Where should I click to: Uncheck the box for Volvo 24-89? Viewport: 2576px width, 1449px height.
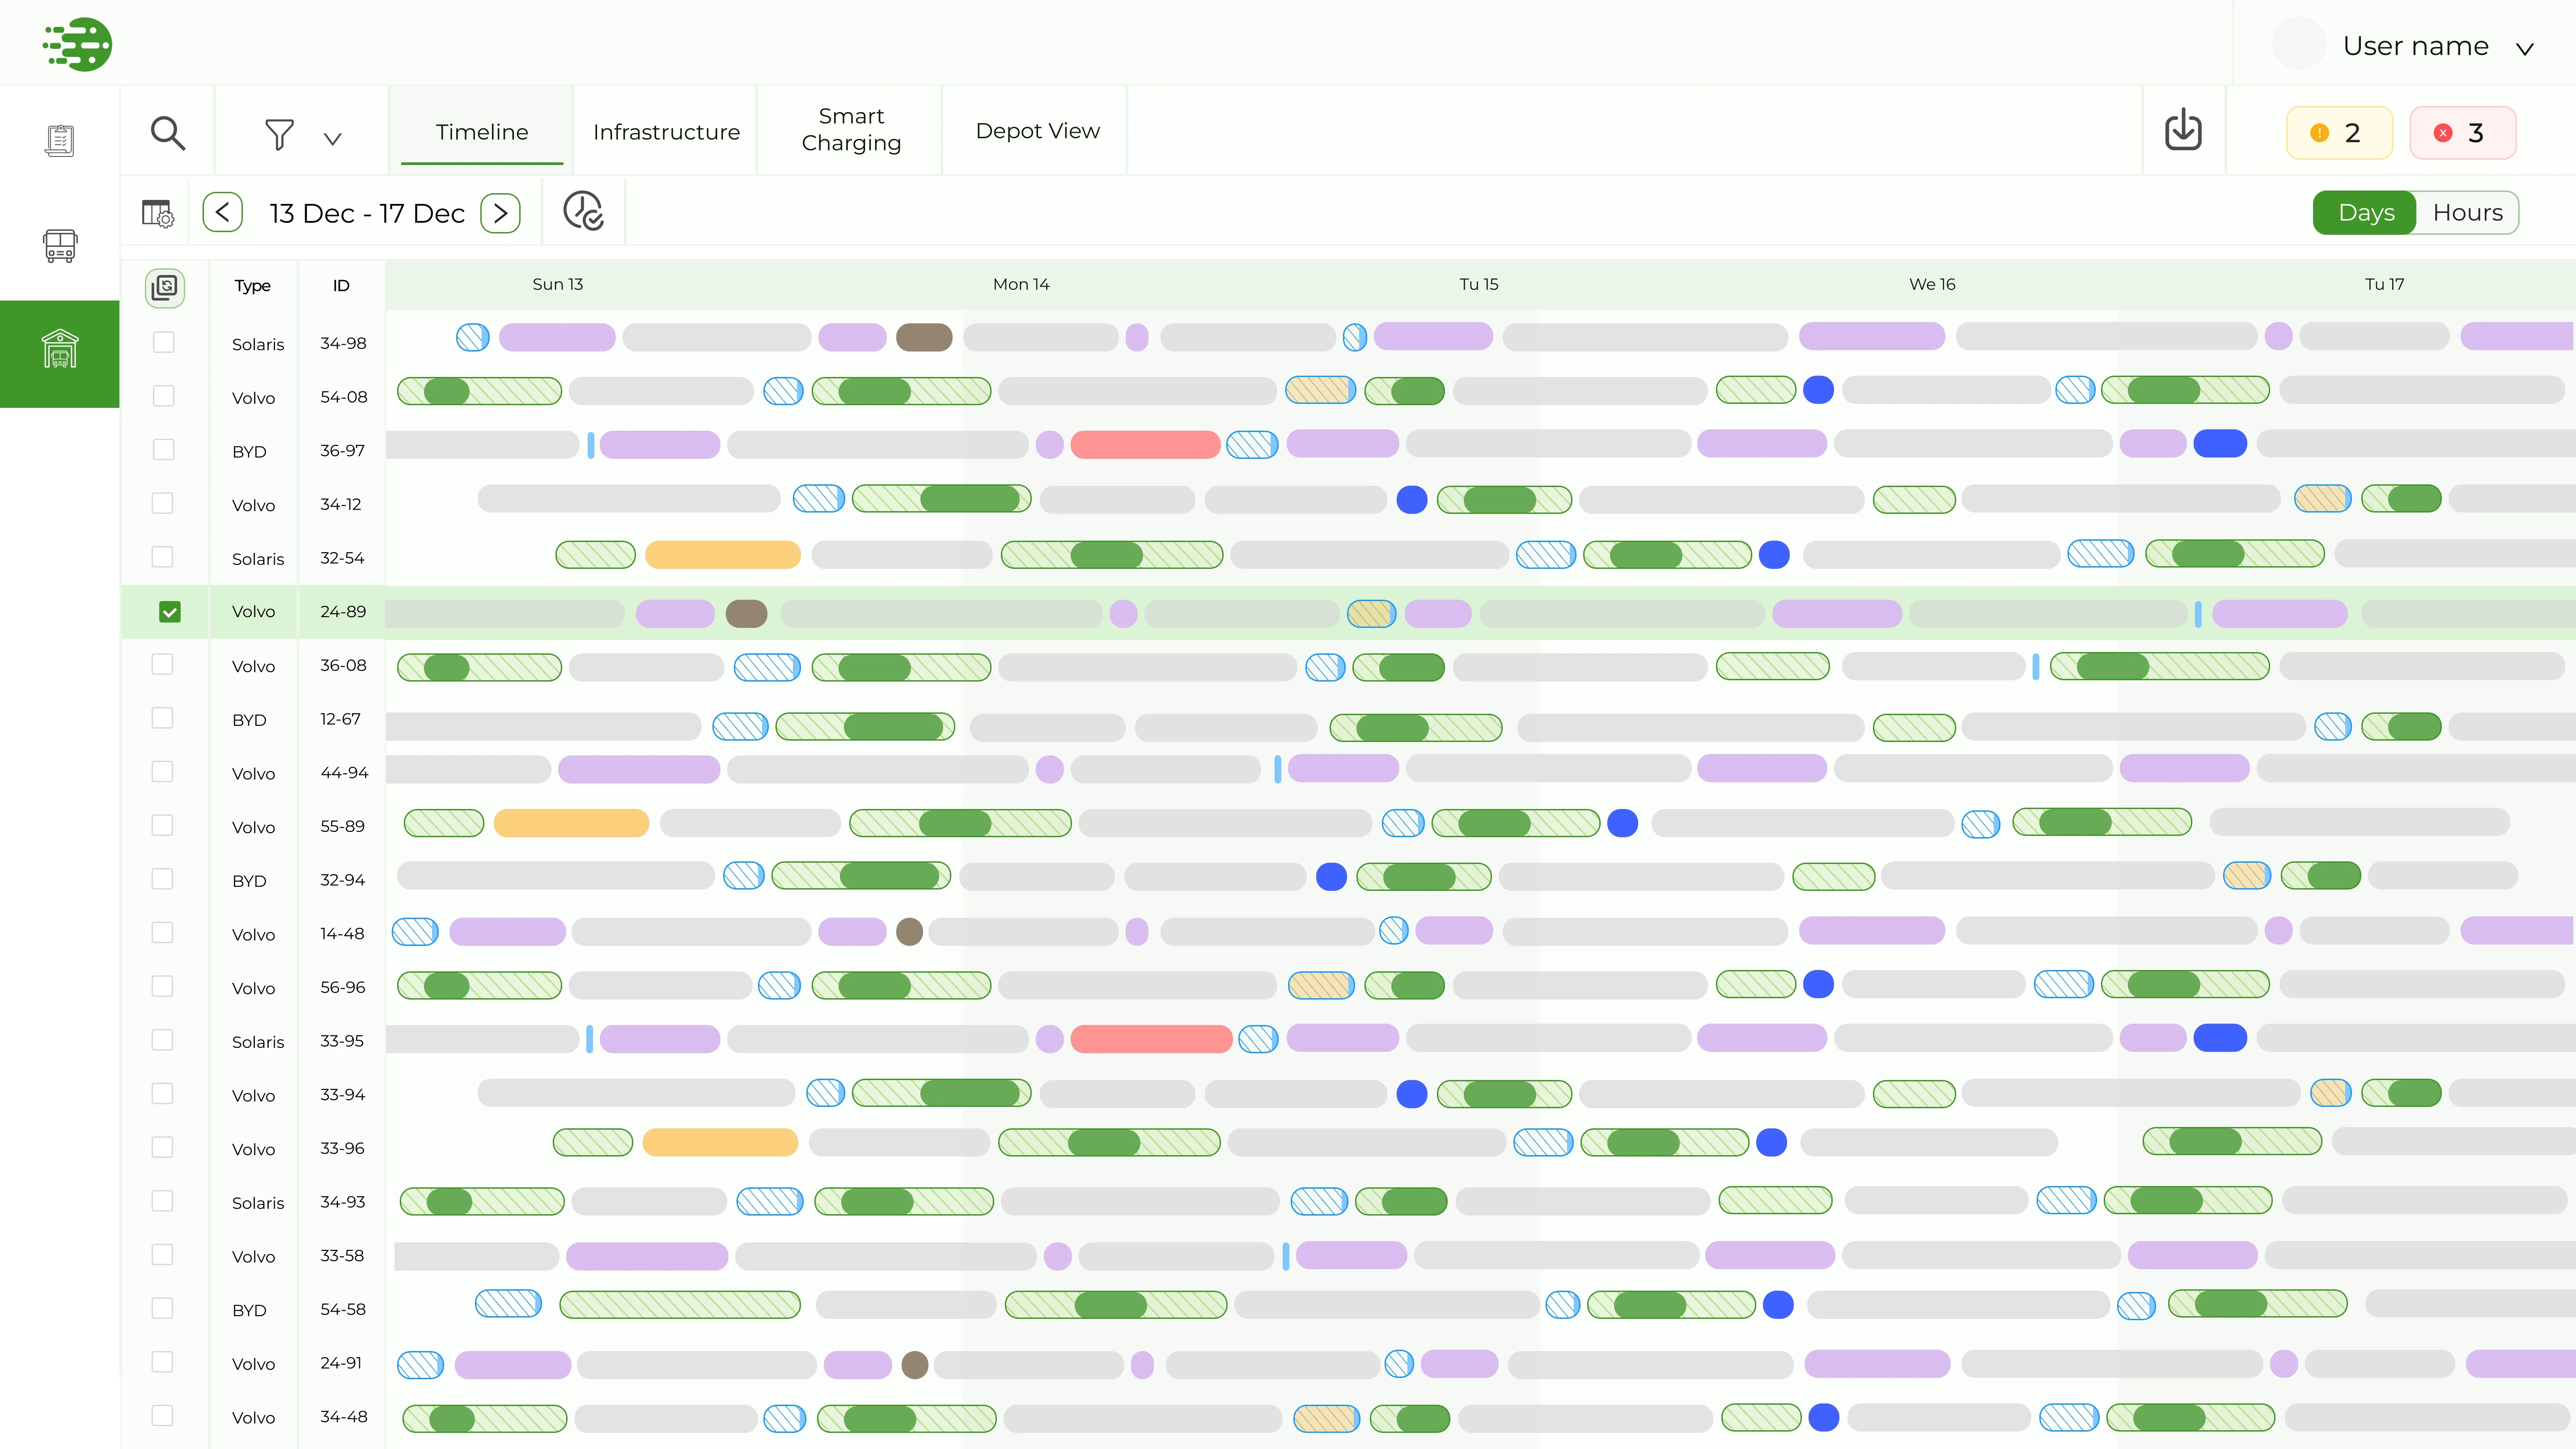coord(170,612)
